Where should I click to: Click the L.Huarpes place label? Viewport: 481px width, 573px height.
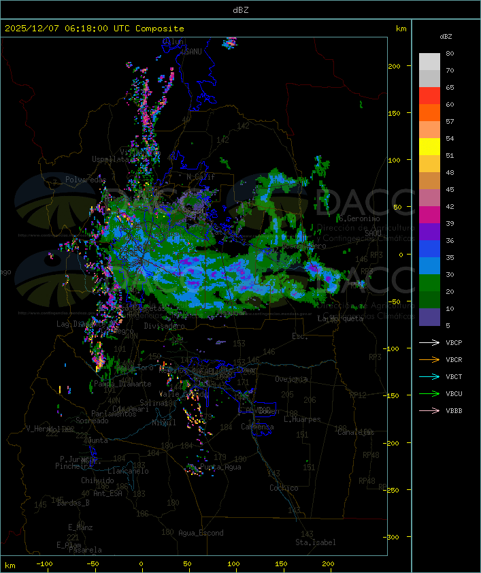click(x=302, y=419)
